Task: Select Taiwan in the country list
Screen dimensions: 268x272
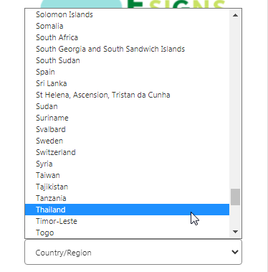Action: (127, 175)
